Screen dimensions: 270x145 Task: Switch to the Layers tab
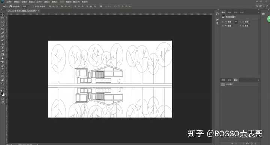223,80
